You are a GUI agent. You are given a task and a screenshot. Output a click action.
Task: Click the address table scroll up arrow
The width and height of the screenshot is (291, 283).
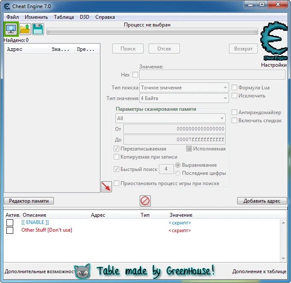[283, 223]
